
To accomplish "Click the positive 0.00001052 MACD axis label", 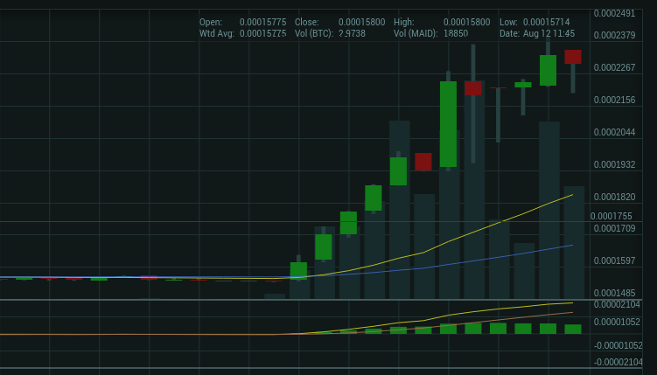I will click(617, 323).
